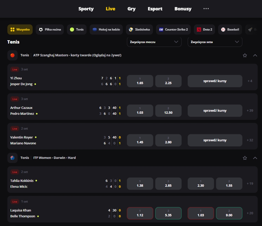This screenshot has width=262, height=226.
Task: Filter by Baseball sport chip
Action: (230, 30)
